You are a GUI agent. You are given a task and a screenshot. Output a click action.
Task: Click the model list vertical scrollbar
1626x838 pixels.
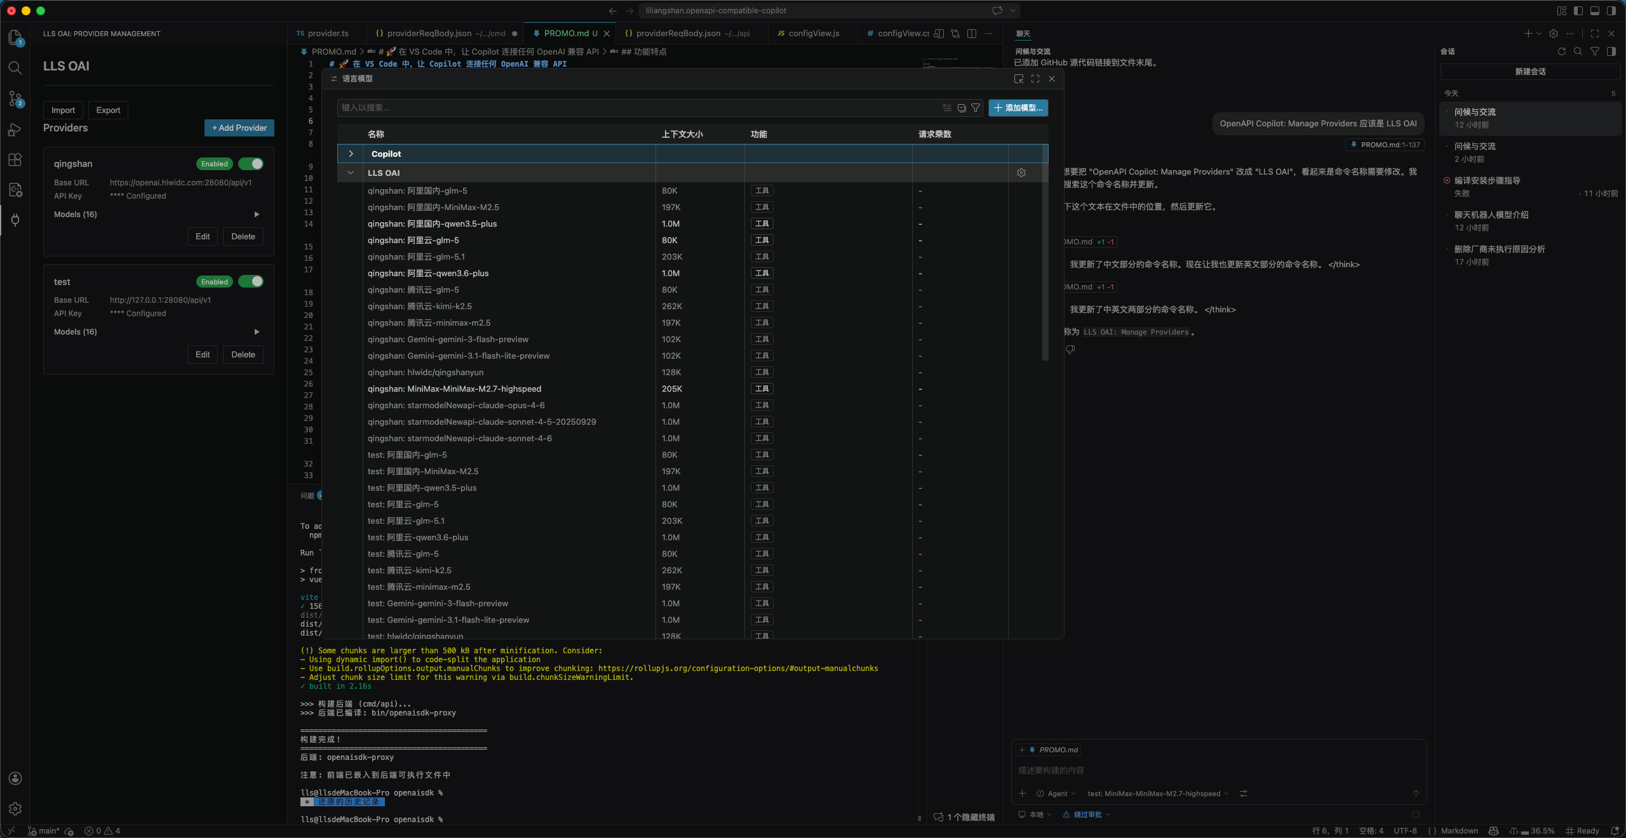[1045, 254]
